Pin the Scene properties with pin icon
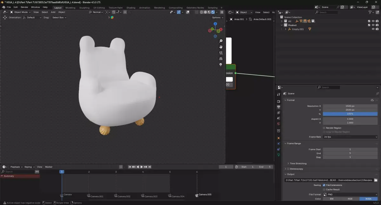Image resolution: width=381 pixels, height=205 pixels. [x=377, y=94]
